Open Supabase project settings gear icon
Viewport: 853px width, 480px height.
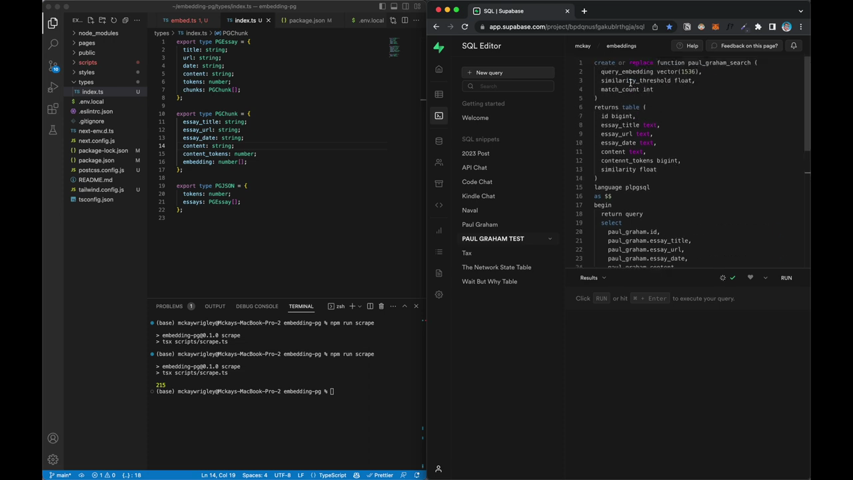click(x=438, y=294)
